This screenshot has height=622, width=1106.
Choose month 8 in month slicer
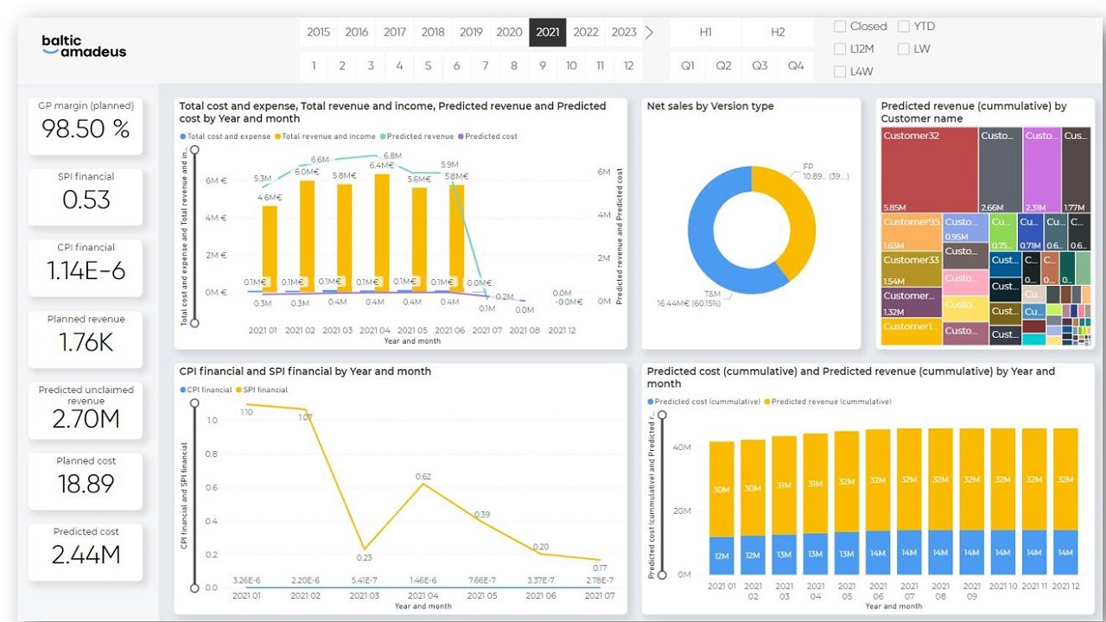[514, 66]
